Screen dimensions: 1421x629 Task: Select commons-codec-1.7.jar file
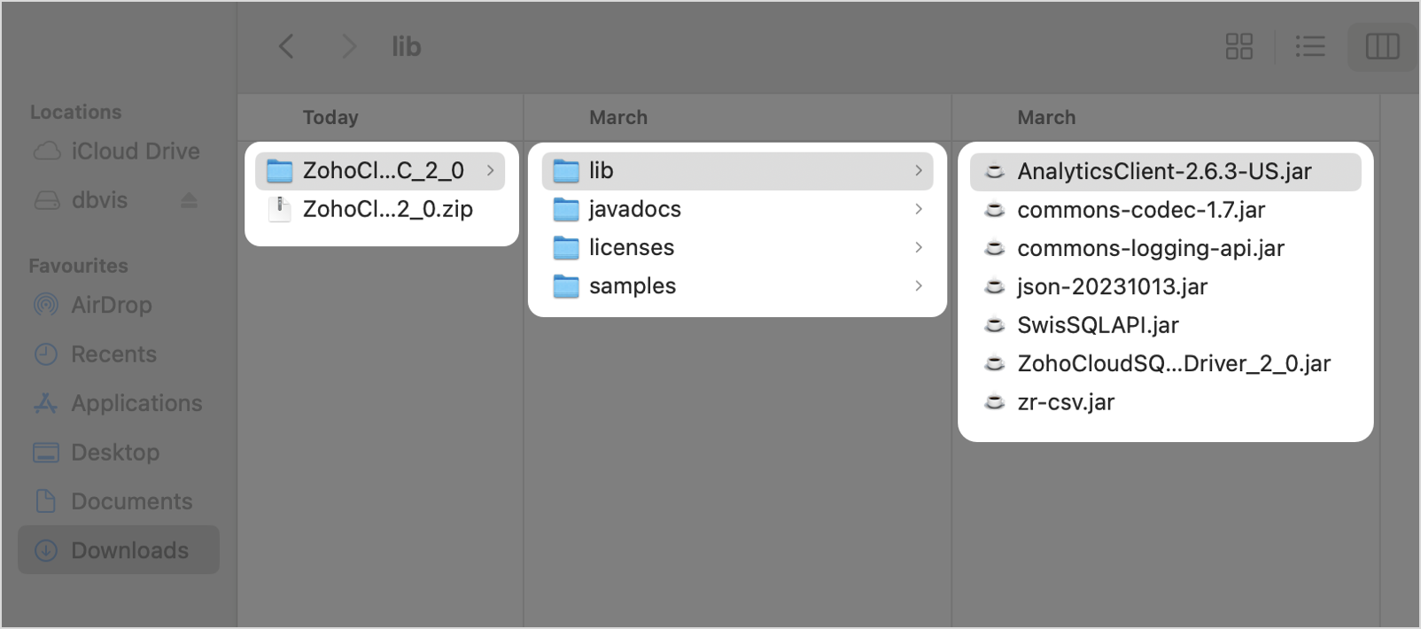pyautogui.click(x=1140, y=210)
